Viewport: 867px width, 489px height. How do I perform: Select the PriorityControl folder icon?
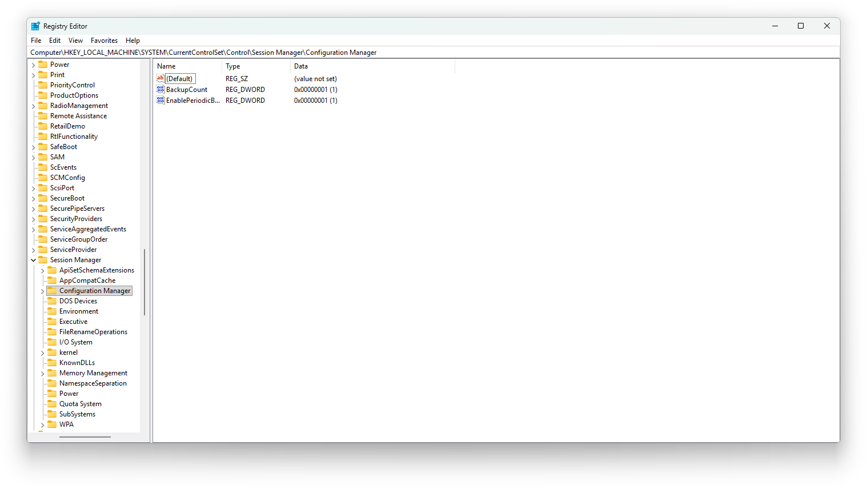coord(43,85)
